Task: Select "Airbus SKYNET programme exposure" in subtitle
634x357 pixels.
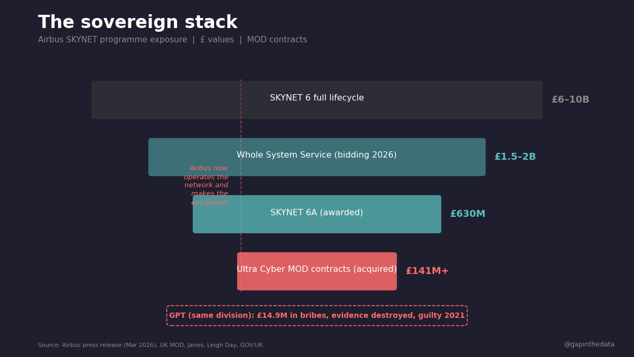Action: click(113, 40)
